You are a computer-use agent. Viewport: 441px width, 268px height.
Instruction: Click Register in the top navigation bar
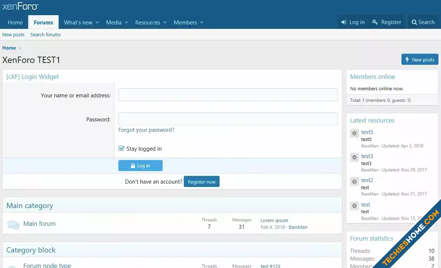tap(387, 22)
